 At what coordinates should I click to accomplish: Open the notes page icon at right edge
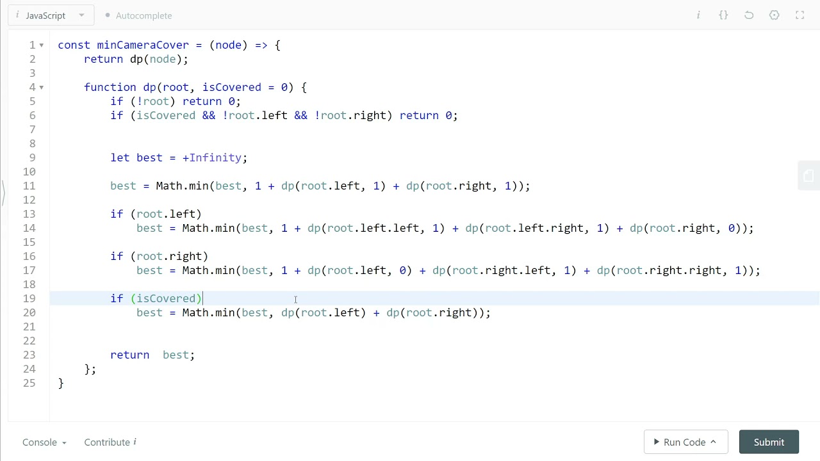point(808,175)
